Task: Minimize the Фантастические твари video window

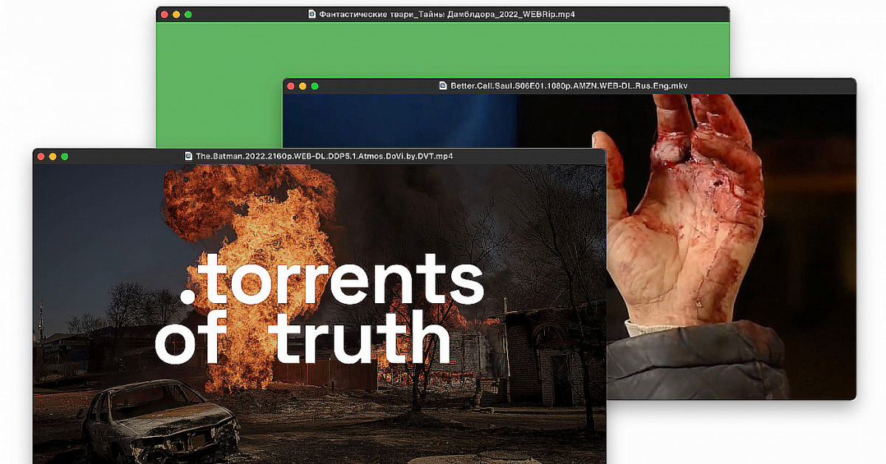Action: pos(176,14)
